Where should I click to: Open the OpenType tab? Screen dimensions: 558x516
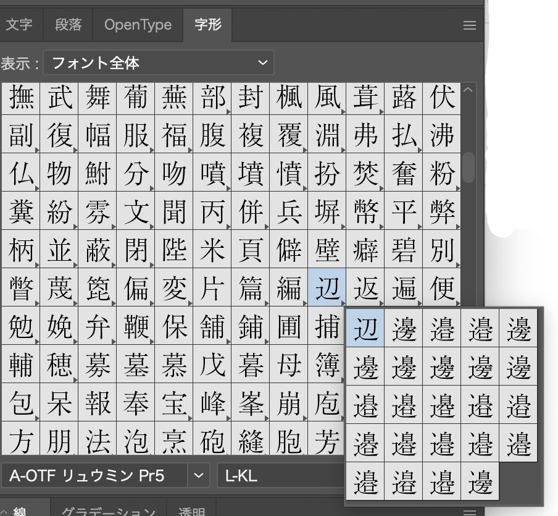click(138, 25)
